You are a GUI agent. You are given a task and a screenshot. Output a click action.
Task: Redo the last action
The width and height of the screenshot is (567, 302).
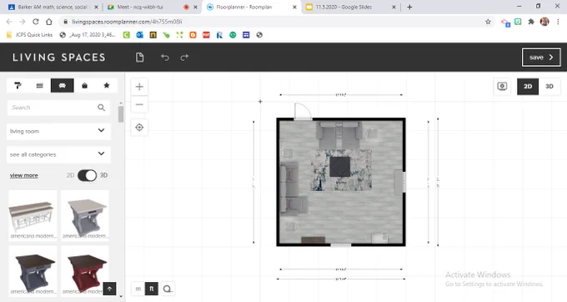184,57
